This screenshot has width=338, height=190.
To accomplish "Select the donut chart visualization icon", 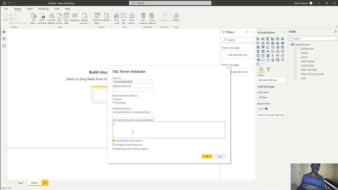I will (x=278, y=47).
